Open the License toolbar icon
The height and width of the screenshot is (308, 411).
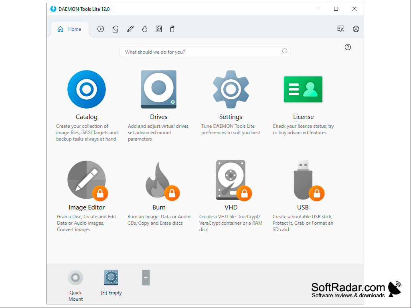point(341,29)
